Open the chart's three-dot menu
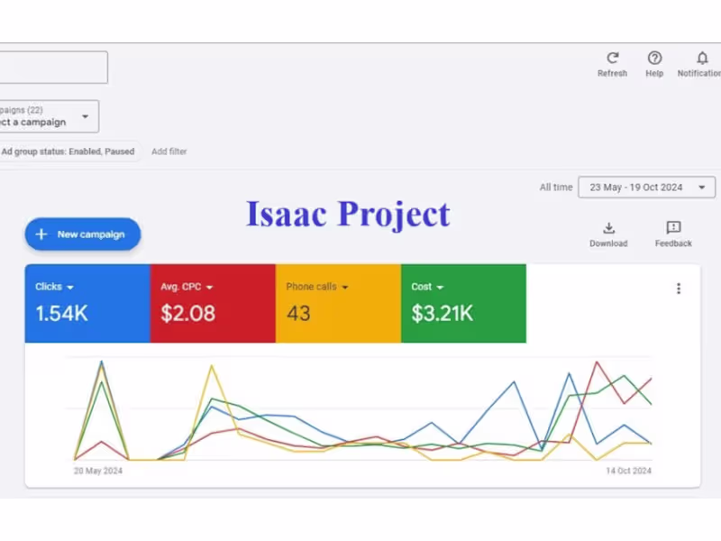721x541 pixels. (679, 289)
